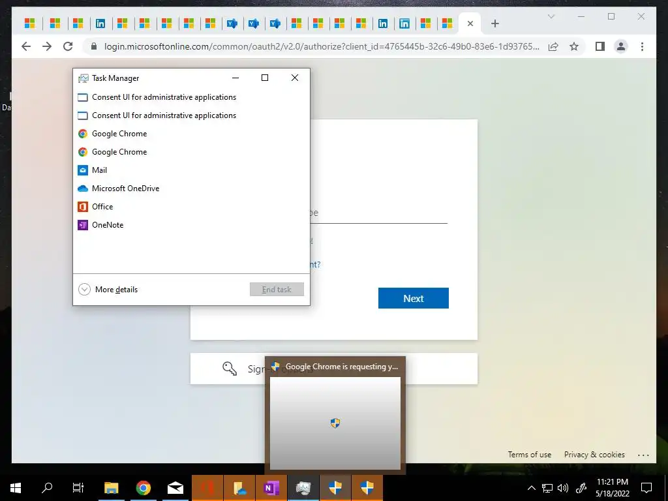Screen dimensions: 668x501
Task: Click the Office icon in the Task Manager list
Action: pos(83,207)
